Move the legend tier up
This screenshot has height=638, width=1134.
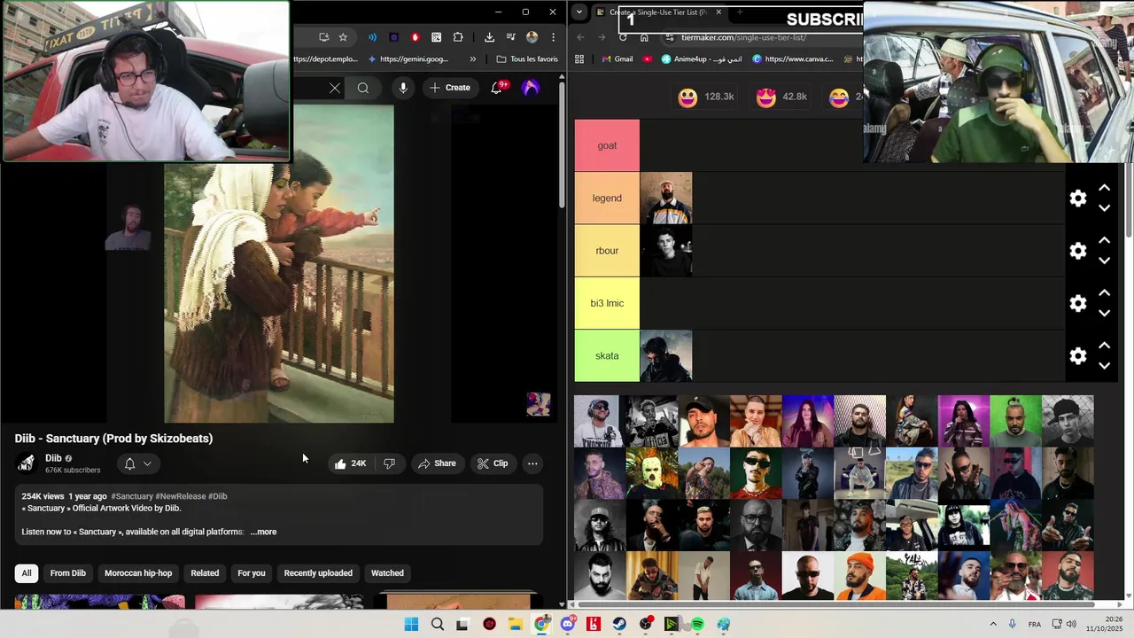coord(1105,188)
